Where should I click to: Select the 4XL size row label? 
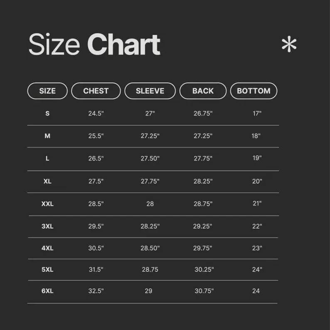click(x=47, y=249)
